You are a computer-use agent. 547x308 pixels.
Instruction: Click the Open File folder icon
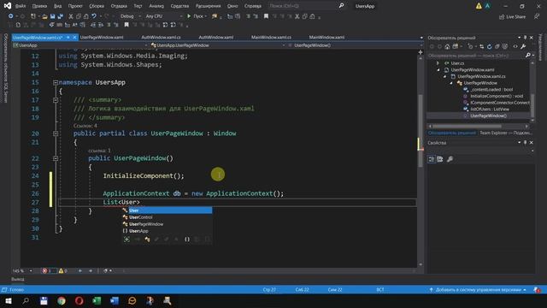(45, 16)
